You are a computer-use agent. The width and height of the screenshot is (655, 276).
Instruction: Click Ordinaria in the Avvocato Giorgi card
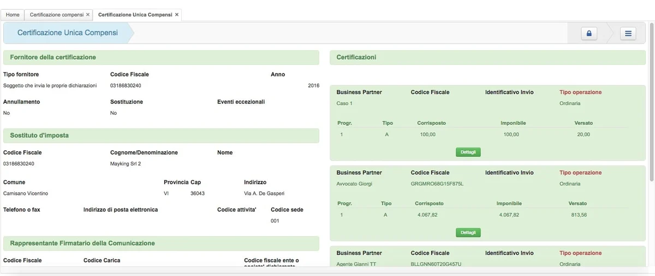pos(570,184)
